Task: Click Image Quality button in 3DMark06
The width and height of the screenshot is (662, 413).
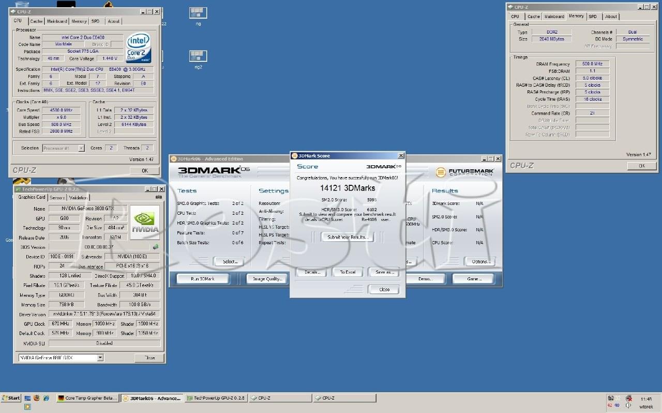Action: (x=267, y=279)
